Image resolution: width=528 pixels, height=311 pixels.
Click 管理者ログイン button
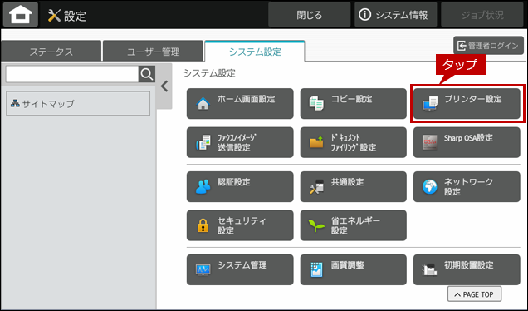click(x=488, y=46)
